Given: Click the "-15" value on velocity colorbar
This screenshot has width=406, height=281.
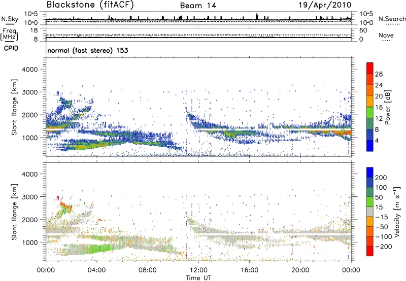Looking at the screenshot, I should tap(381, 217).
